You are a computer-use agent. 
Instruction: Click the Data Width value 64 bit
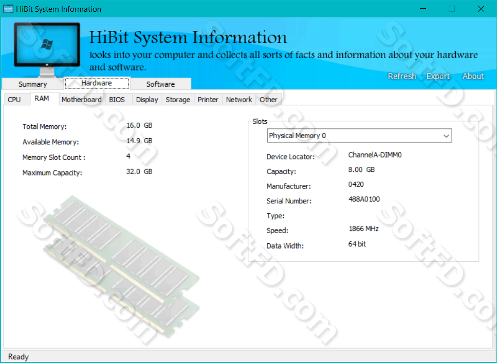pos(357,244)
